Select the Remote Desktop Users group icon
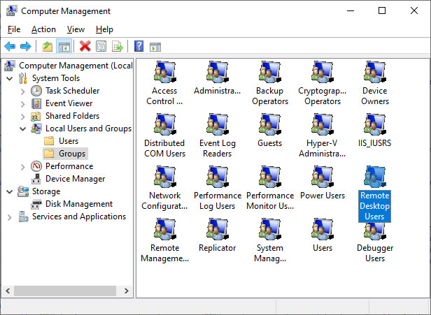The width and height of the screenshot is (431, 315). [x=375, y=177]
